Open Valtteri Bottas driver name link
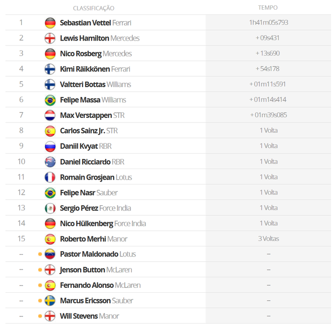This screenshot has width=333, height=327. point(83,85)
